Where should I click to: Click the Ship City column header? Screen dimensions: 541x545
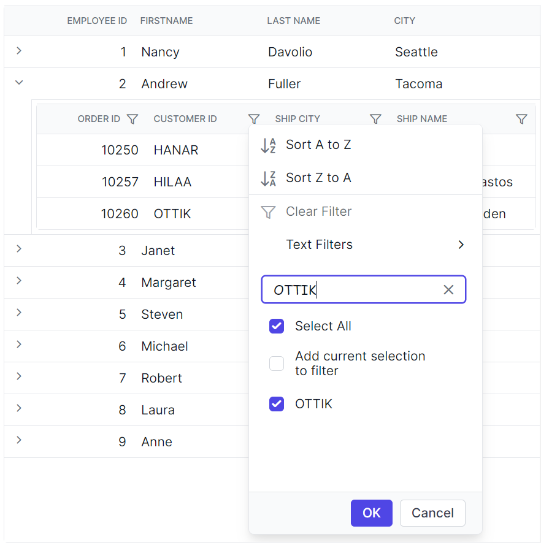coord(297,119)
